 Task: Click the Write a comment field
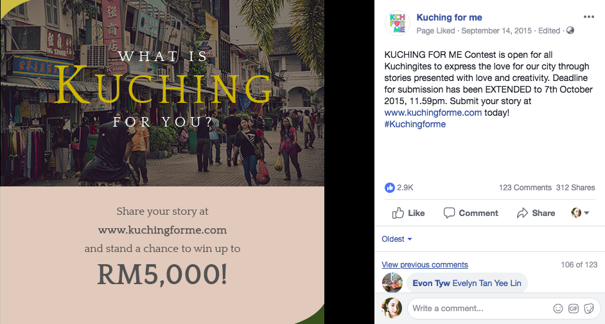point(478,309)
